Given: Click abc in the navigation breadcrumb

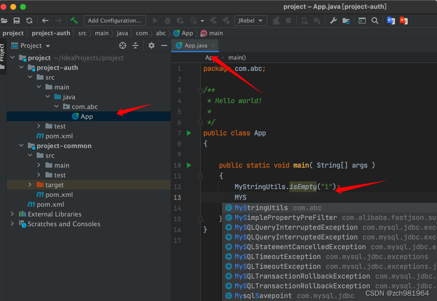Looking at the screenshot, I should (x=161, y=33).
